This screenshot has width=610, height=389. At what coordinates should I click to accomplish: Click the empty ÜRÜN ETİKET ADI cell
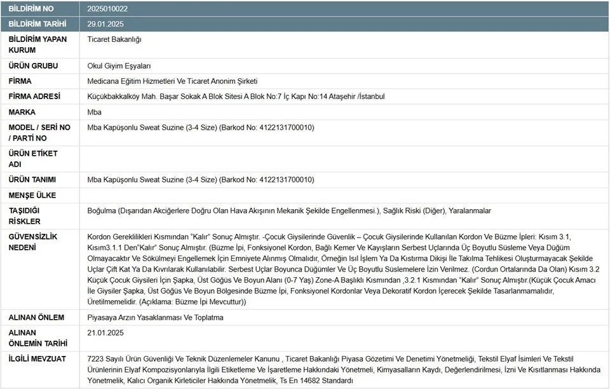tap(343, 159)
